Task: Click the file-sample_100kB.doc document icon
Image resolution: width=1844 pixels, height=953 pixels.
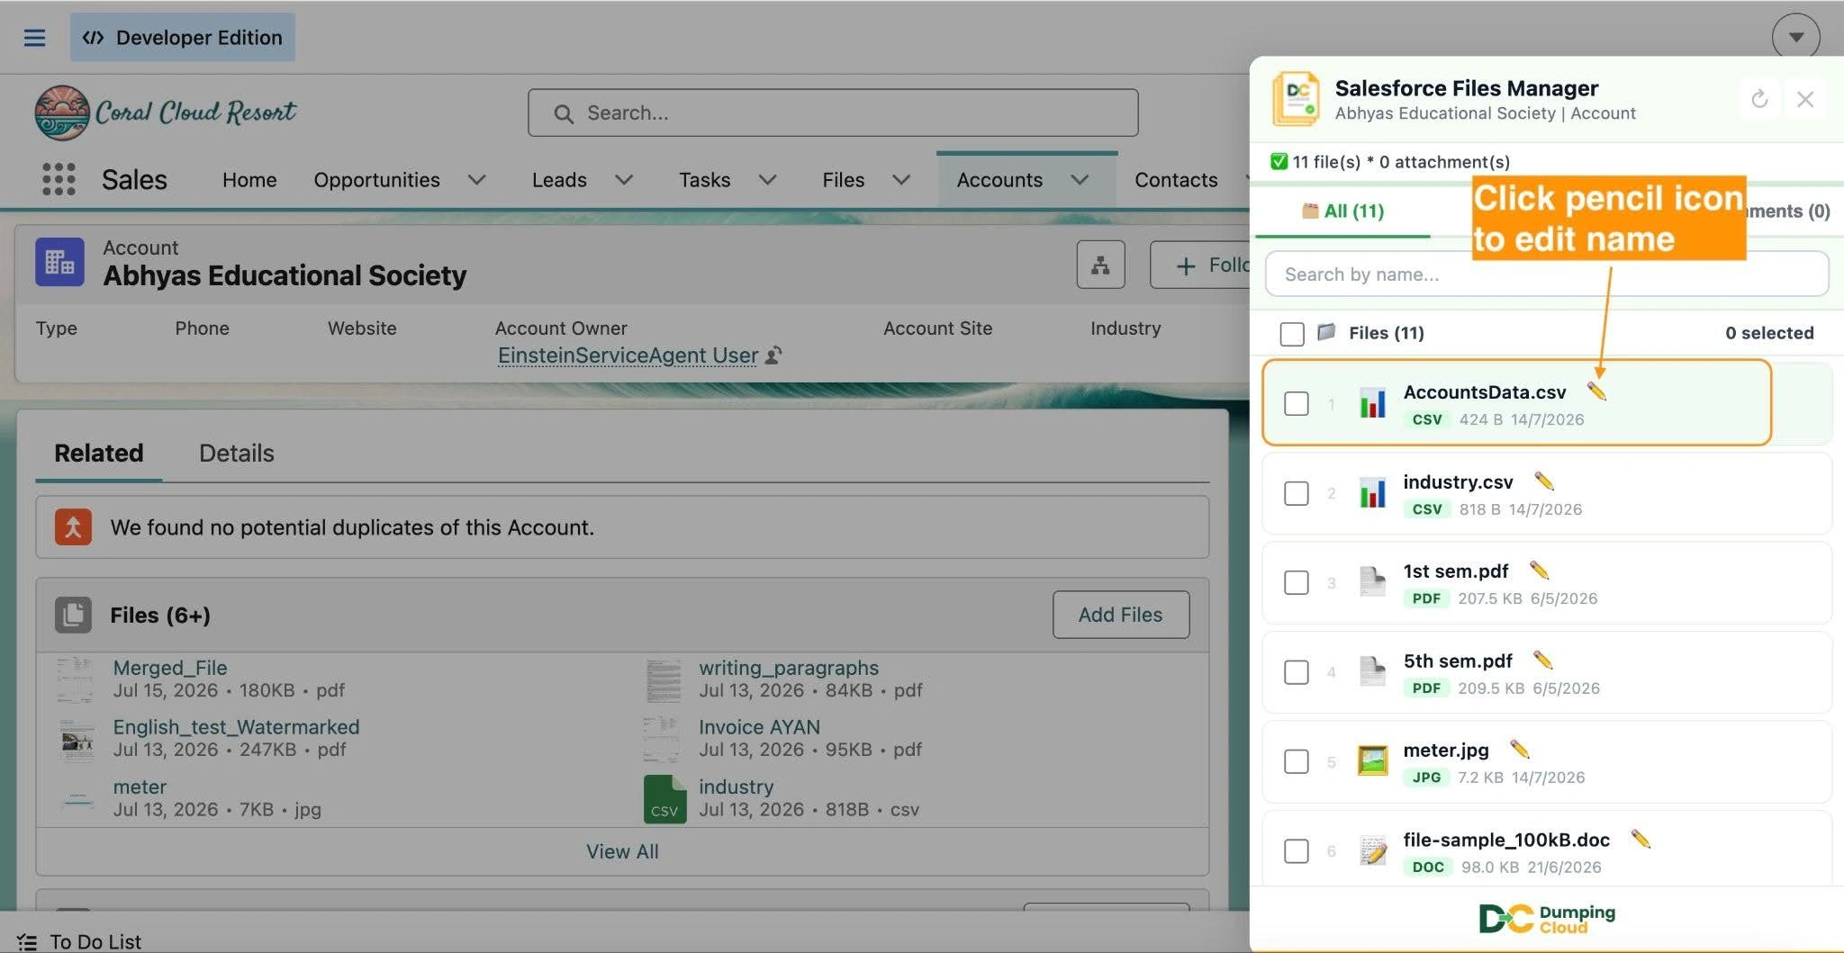Action: pyautogui.click(x=1372, y=850)
